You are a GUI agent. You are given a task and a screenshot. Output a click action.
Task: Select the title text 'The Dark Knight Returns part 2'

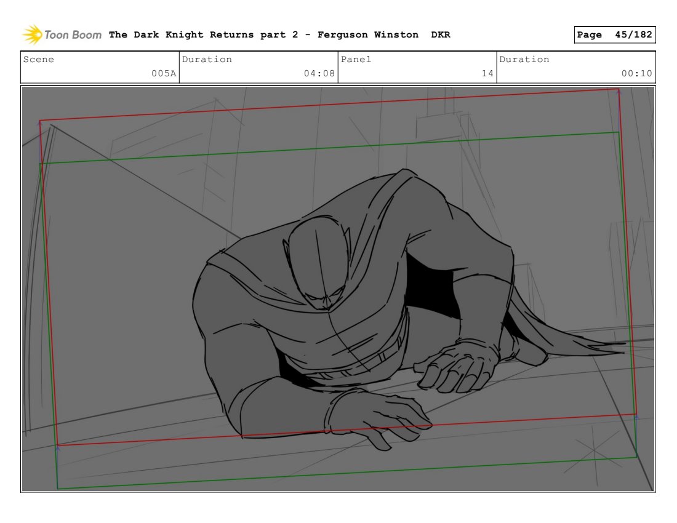pos(203,34)
